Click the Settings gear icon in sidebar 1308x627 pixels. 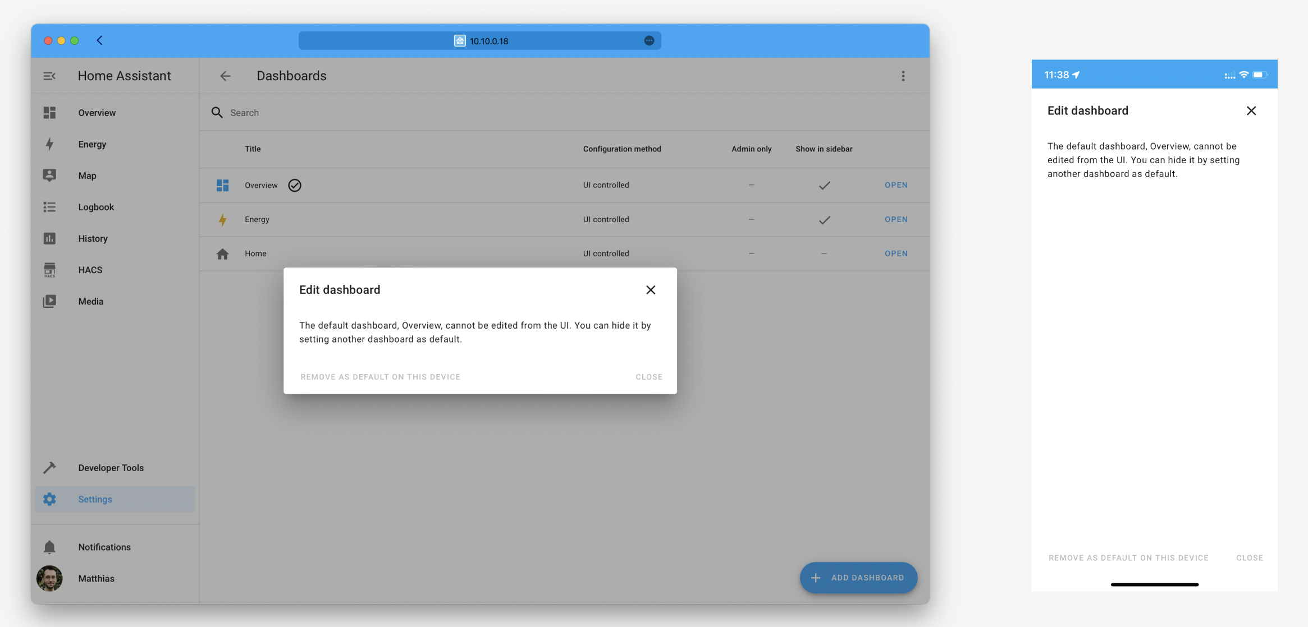tap(49, 499)
